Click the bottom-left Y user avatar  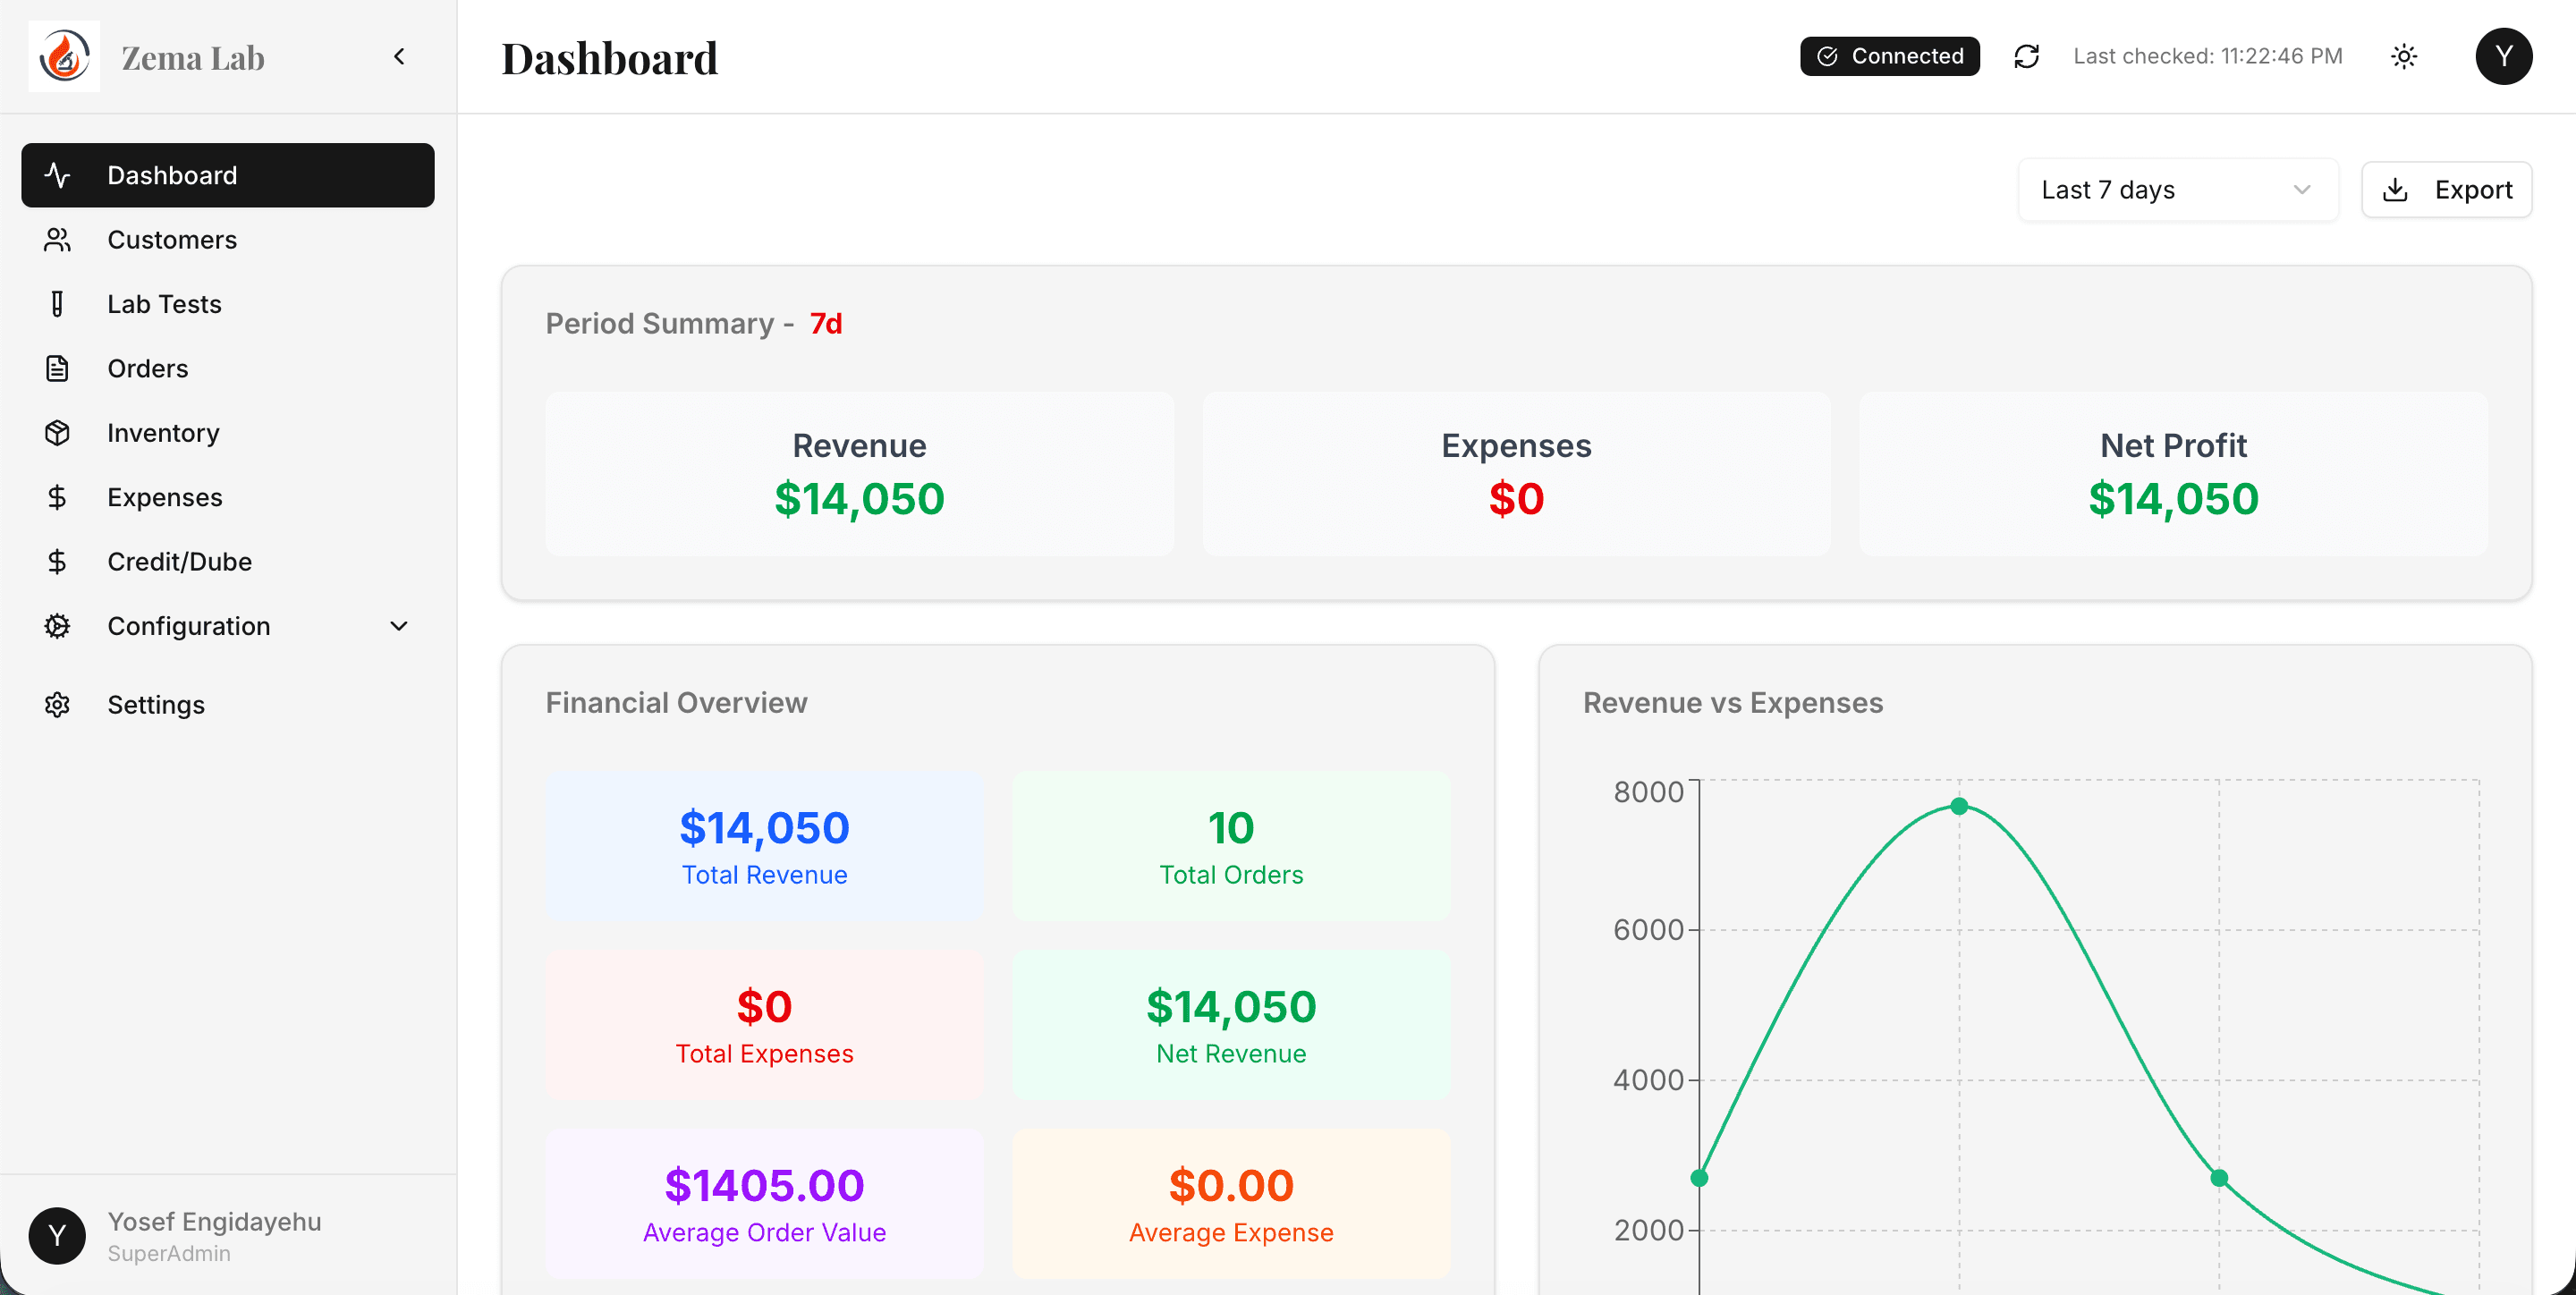click(57, 1236)
